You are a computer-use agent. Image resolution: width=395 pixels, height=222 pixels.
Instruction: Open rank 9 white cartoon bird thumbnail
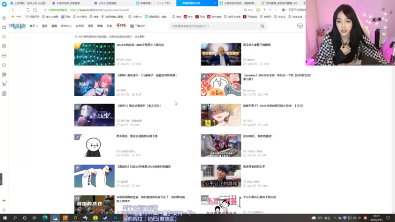[x=94, y=176]
